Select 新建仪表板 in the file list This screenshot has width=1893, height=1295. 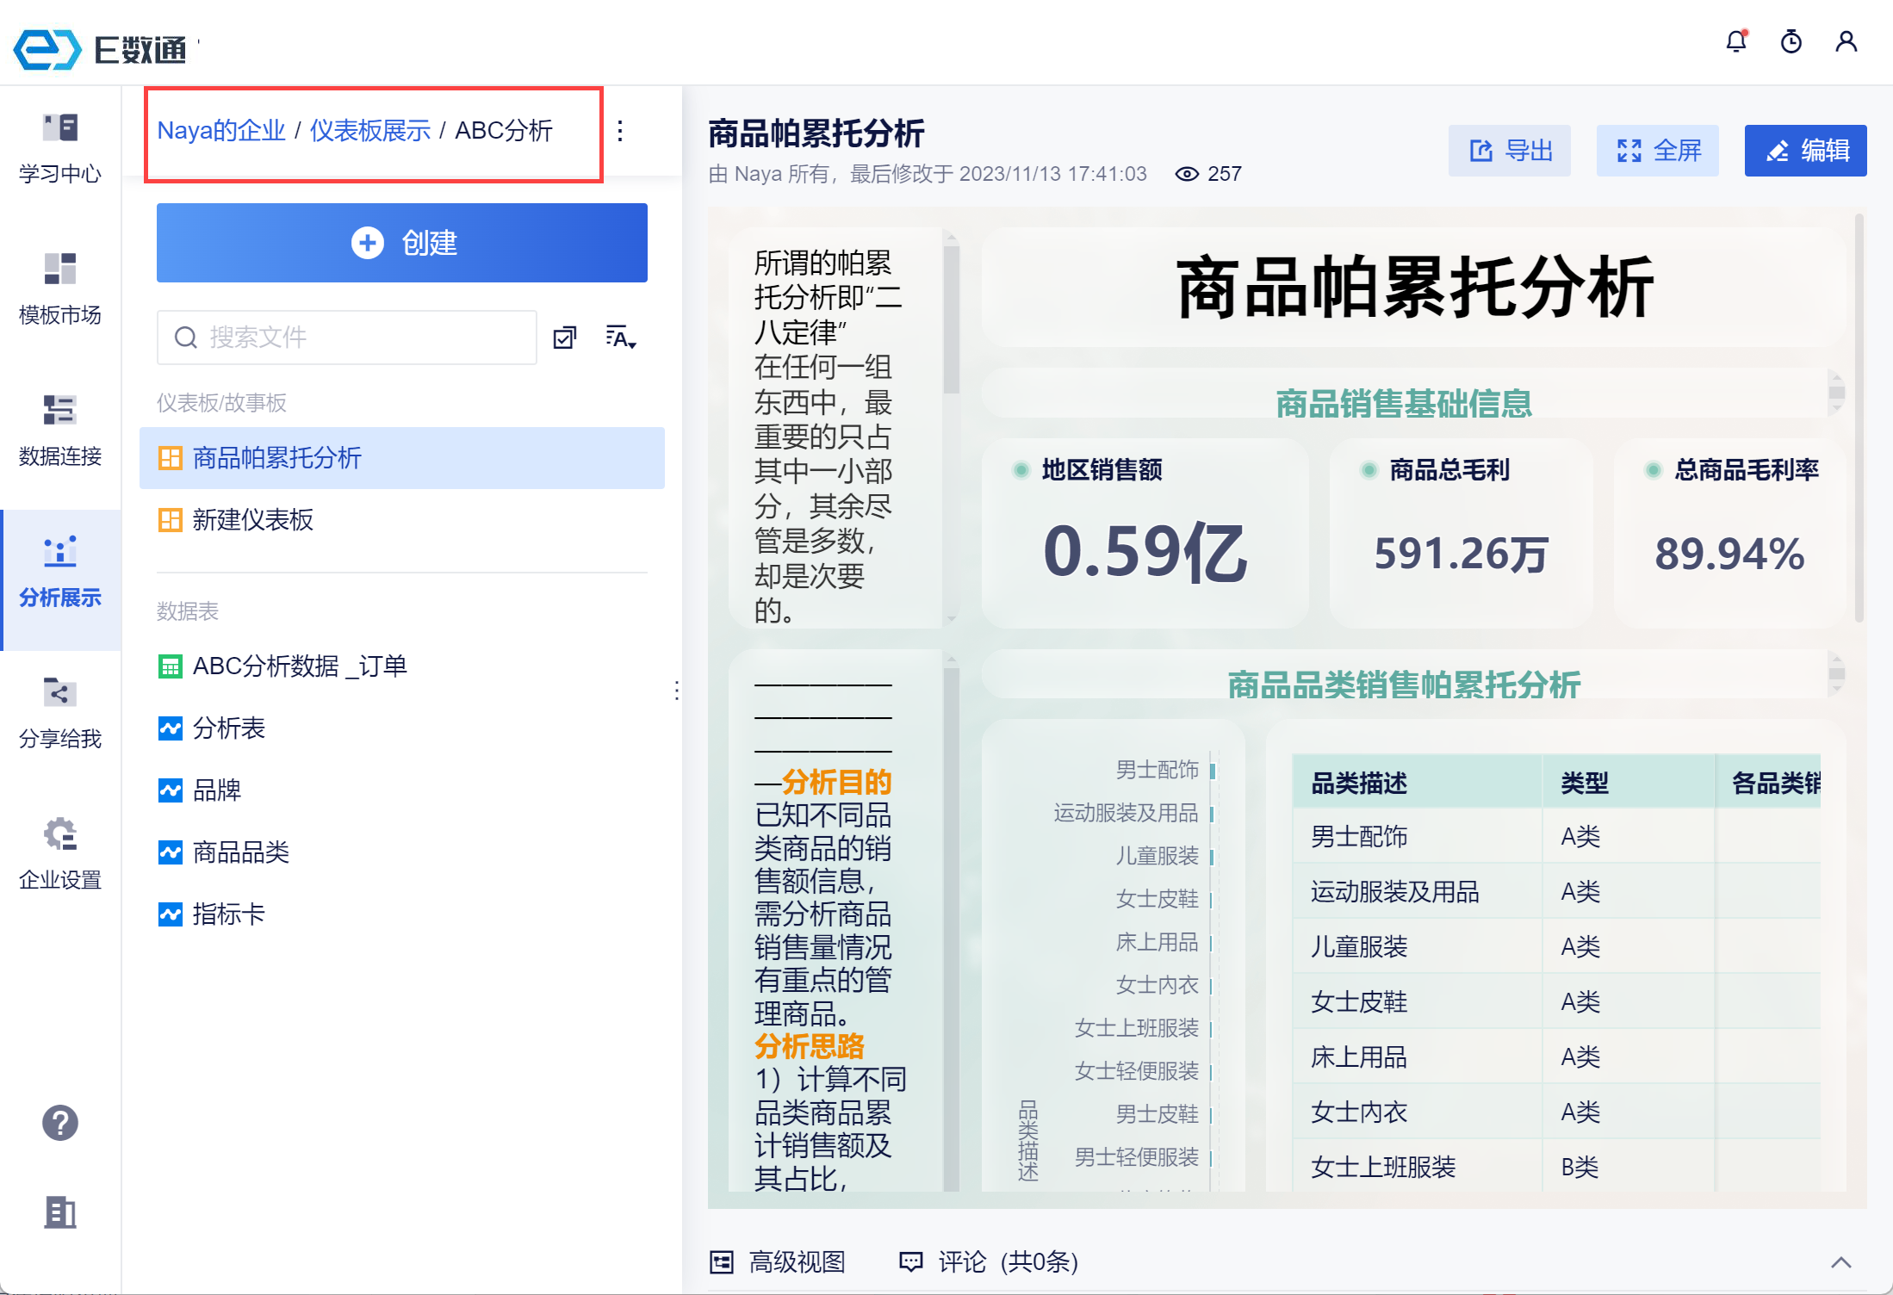pyautogui.click(x=253, y=520)
